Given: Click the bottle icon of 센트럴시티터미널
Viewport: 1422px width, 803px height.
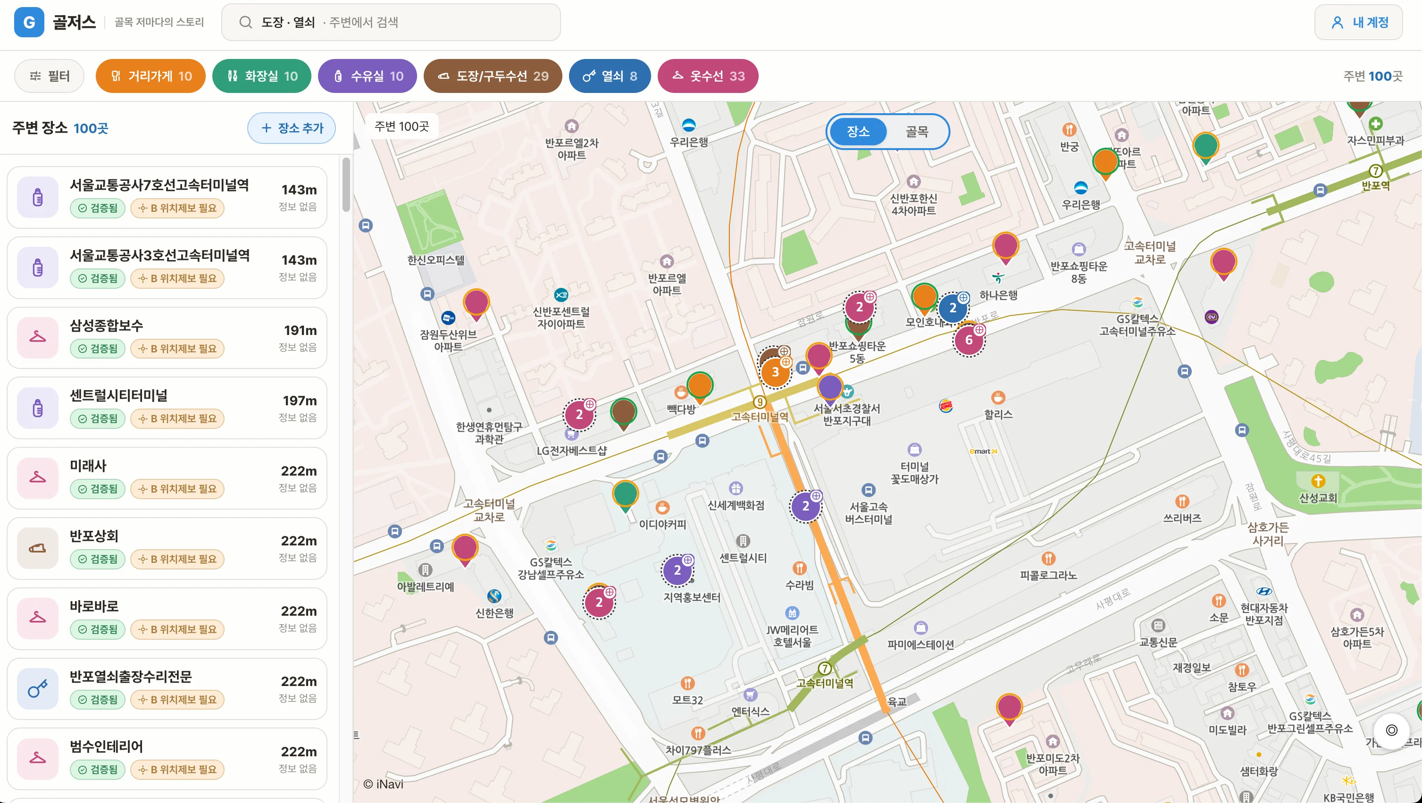Looking at the screenshot, I should click(x=38, y=408).
